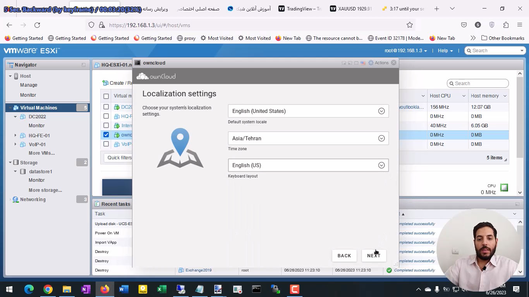Screen dimensions: 529x297
Task: Click the green CPU usage icon
Action: [504, 188]
